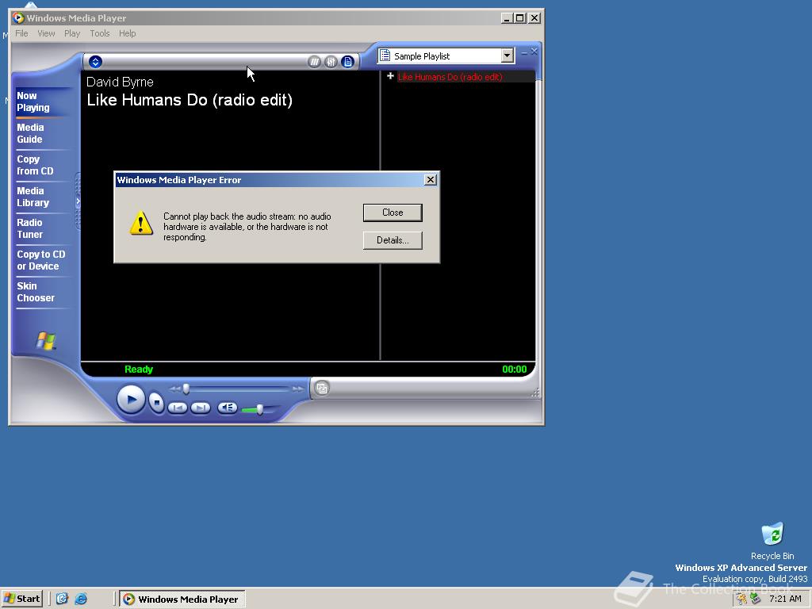Click Show Desktop quick launch icon

click(x=62, y=599)
